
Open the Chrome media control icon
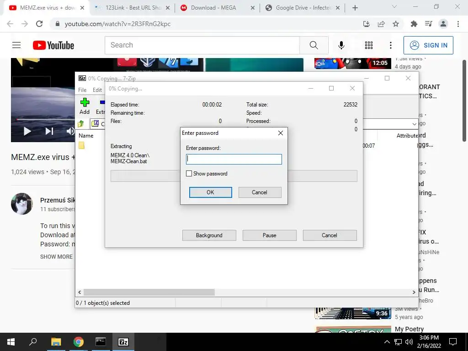click(428, 24)
